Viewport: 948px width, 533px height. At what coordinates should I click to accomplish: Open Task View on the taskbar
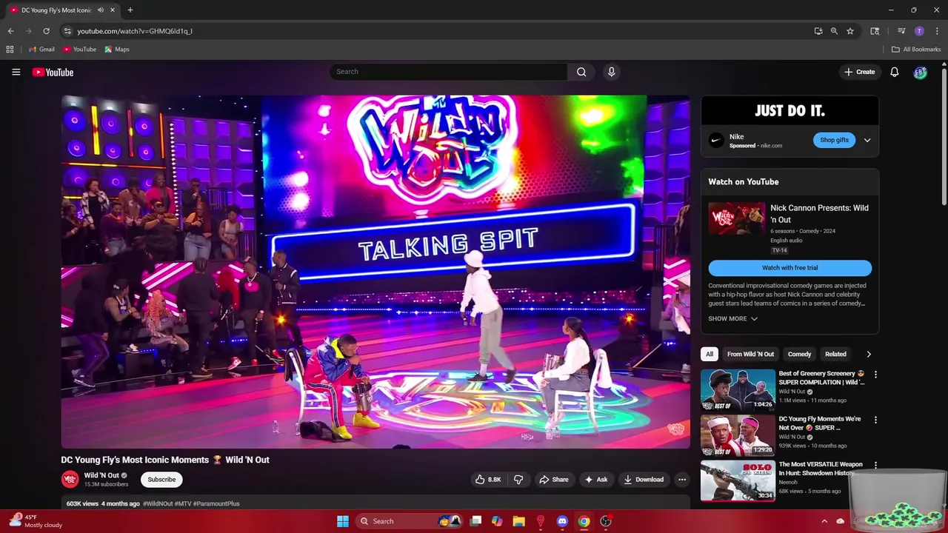pyautogui.click(x=475, y=521)
